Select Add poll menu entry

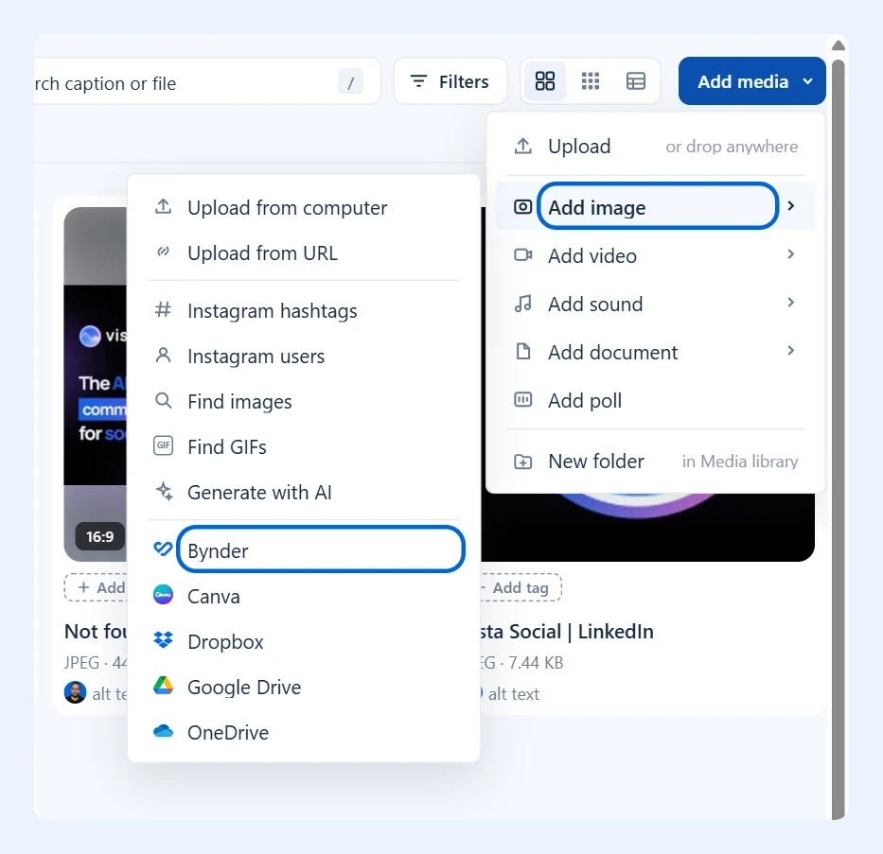click(x=656, y=401)
